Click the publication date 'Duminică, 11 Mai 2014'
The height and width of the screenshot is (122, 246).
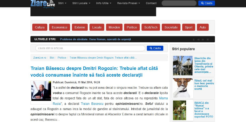click(82, 82)
